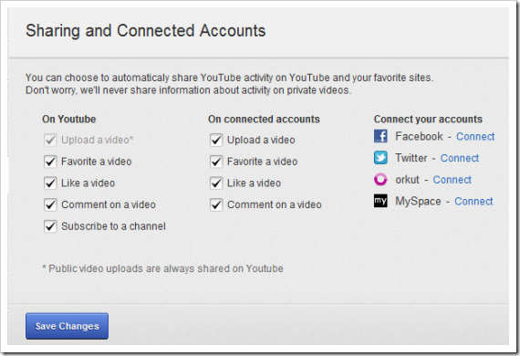The width and height of the screenshot is (520, 356).
Task: Click the 'On Youtube' column heading
Action: point(69,119)
